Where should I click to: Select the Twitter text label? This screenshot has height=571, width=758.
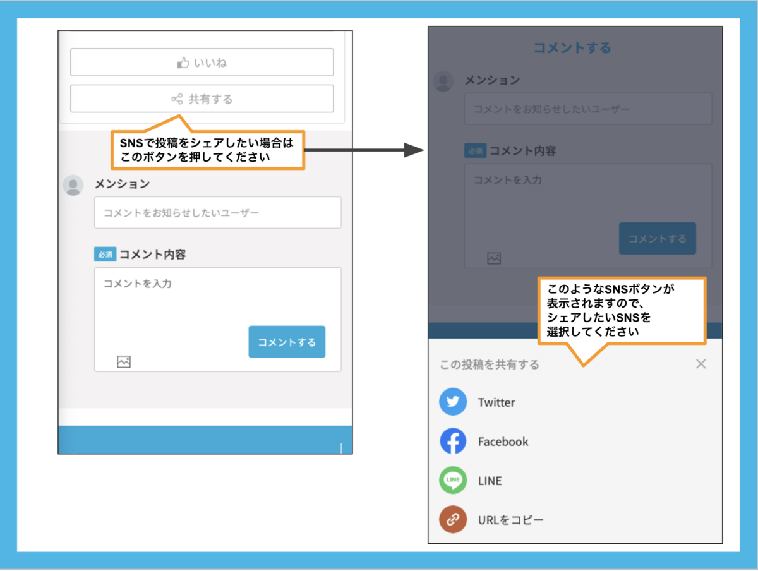point(496,402)
